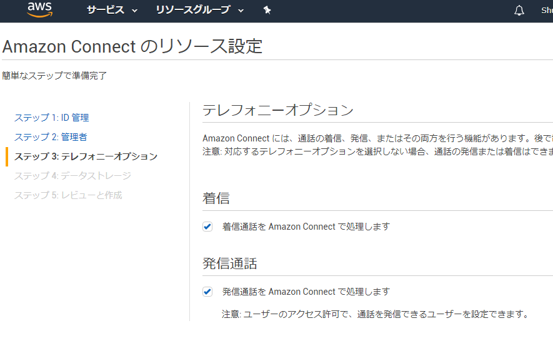Click the pin shortcut icon in navbar
Screen dimensions: 553x358
coord(267,10)
